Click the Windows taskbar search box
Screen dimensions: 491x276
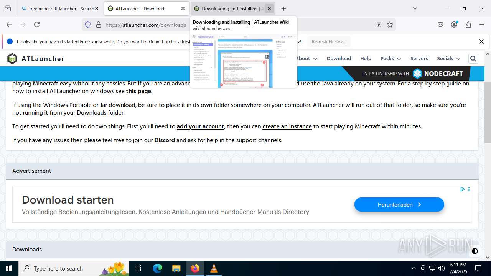[x=74, y=268]
